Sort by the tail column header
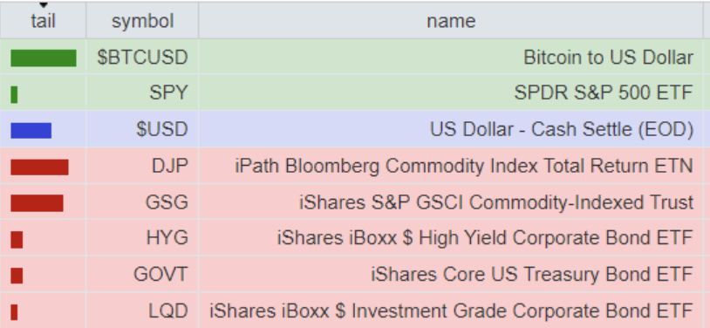The width and height of the screenshot is (710, 328). coord(43,21)
